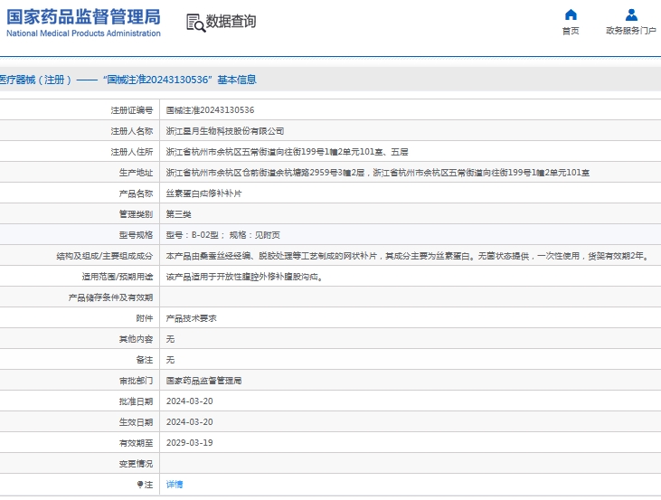Image resolution: width=661 pixels, height=500 pixels.
Task: Click the 注册证编号 row label
Action: (x=131, y=110)
